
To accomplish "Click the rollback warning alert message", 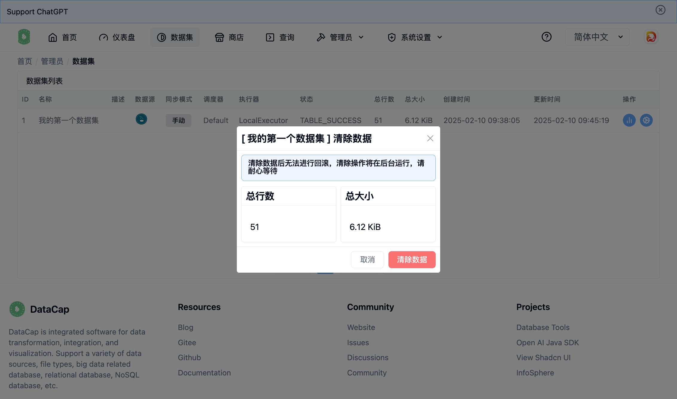I will pos(338,168).
